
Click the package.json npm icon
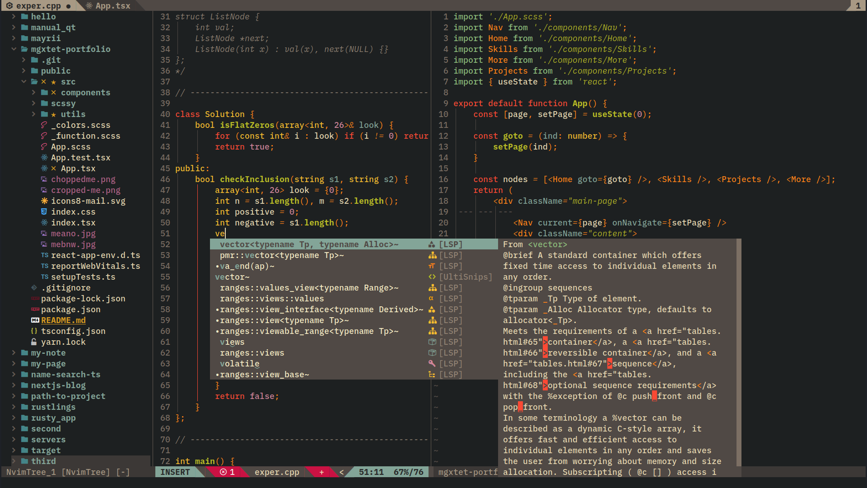tap(35, 309)
